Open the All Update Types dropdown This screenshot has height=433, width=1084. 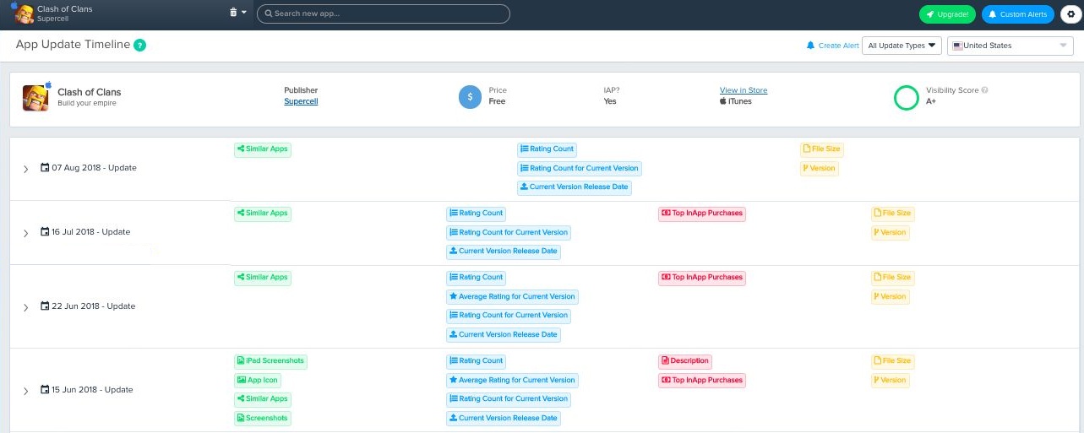pyautogui.click(x=902, y=46)
